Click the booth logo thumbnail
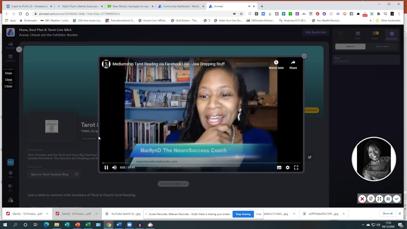 (52, 126)
